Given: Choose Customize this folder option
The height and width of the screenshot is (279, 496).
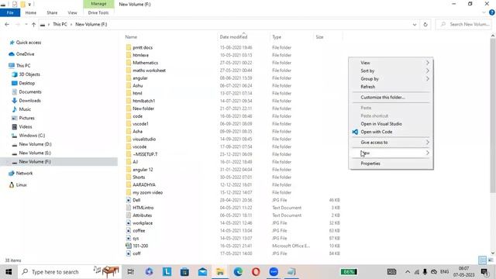Looking at the screenshot, I should click(391, 98).
